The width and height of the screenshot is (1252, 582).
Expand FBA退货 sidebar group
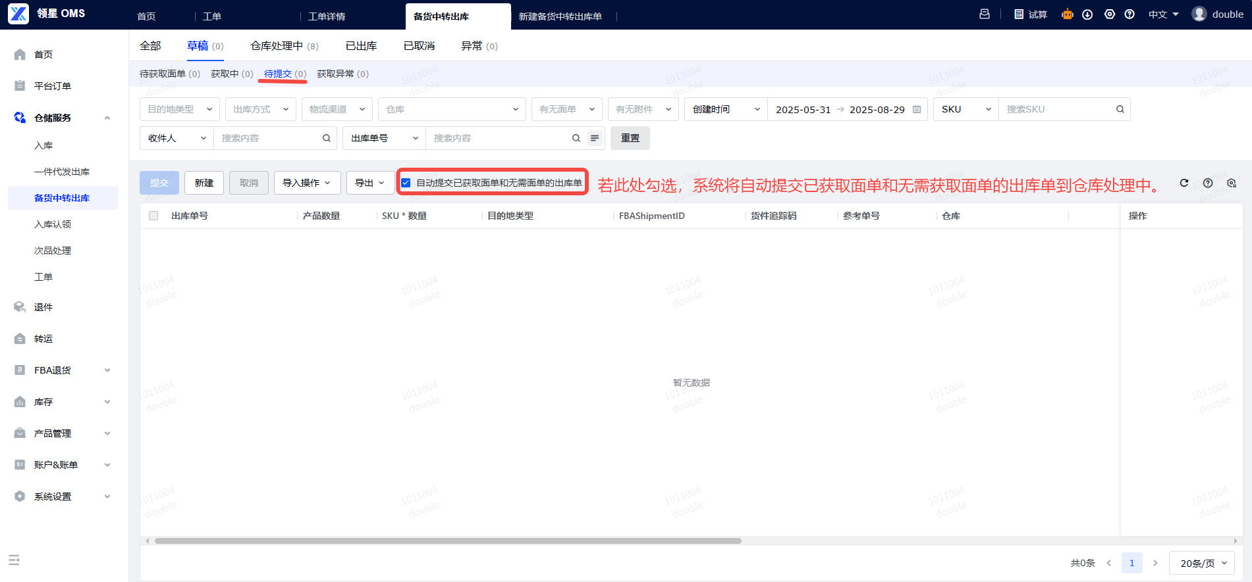[107, 370]
